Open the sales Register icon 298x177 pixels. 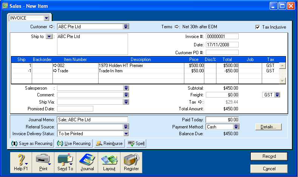coord(131,163)
